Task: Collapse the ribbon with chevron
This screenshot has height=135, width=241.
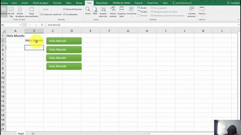Action: (x=238, y=19)
